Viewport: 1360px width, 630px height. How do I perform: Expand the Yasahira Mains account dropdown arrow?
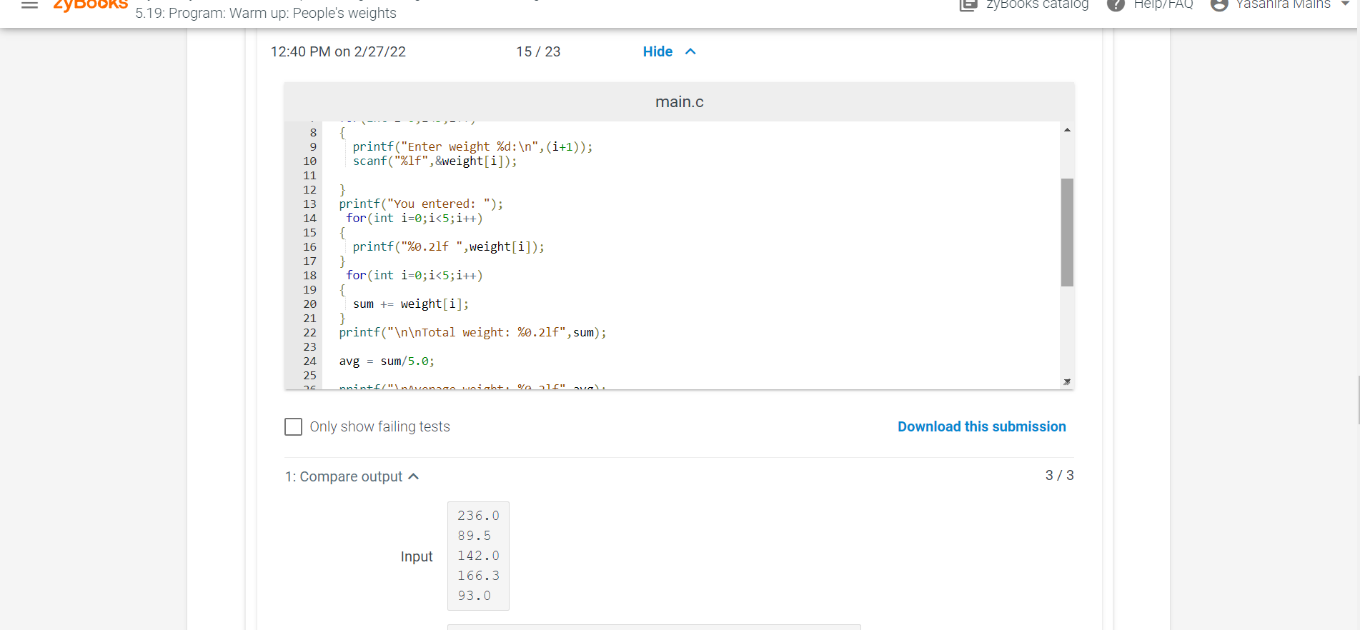1345,4
